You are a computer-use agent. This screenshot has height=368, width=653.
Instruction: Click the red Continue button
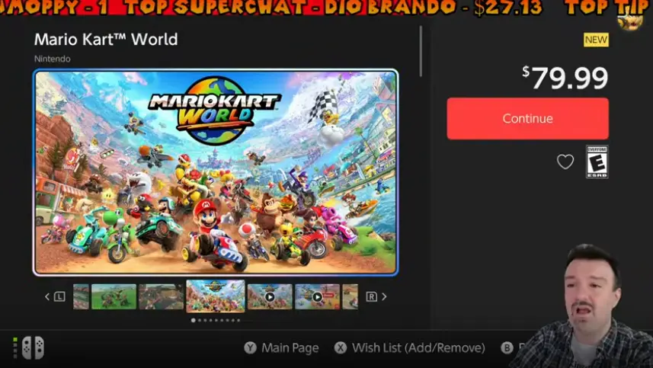coord(527,119)
